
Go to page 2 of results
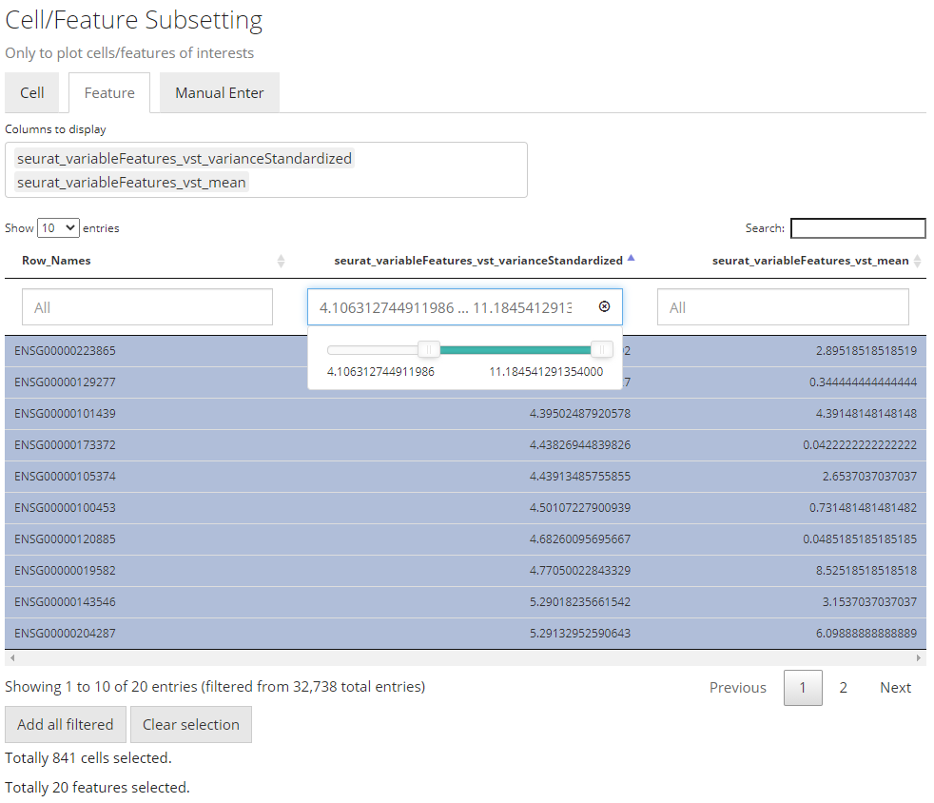(843, 688)
